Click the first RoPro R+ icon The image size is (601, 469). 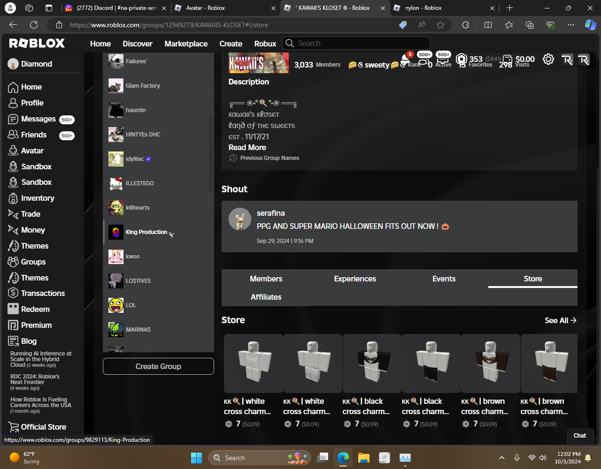click(567, 60)
